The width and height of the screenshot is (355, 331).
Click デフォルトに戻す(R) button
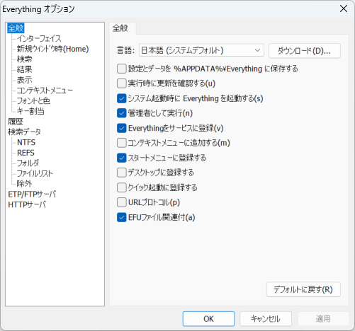click(303, 289)
